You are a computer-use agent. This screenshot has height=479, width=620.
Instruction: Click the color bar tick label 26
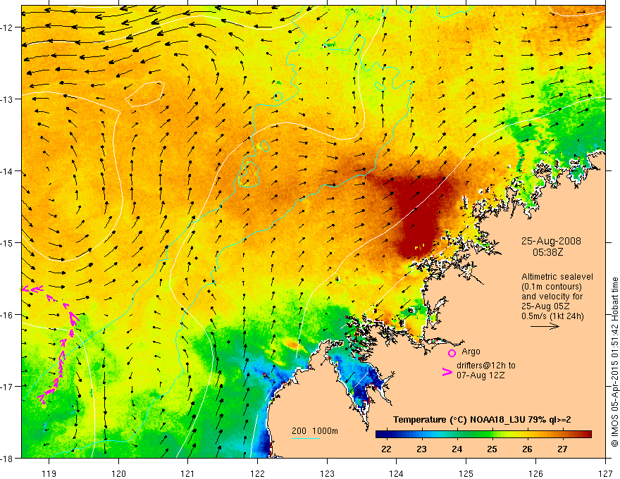pyautogui.click(x=527, y=449)
